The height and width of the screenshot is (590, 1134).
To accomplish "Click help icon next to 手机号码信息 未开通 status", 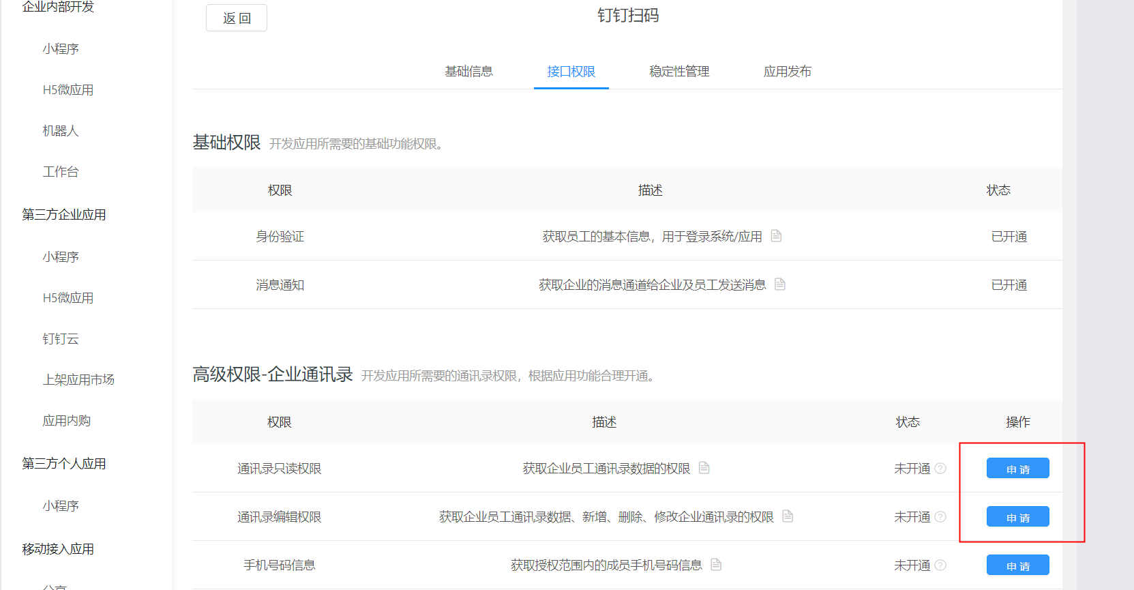I will click(x=940, y=565).
